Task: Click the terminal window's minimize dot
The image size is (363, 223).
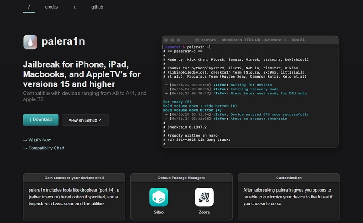Action: 172,40
